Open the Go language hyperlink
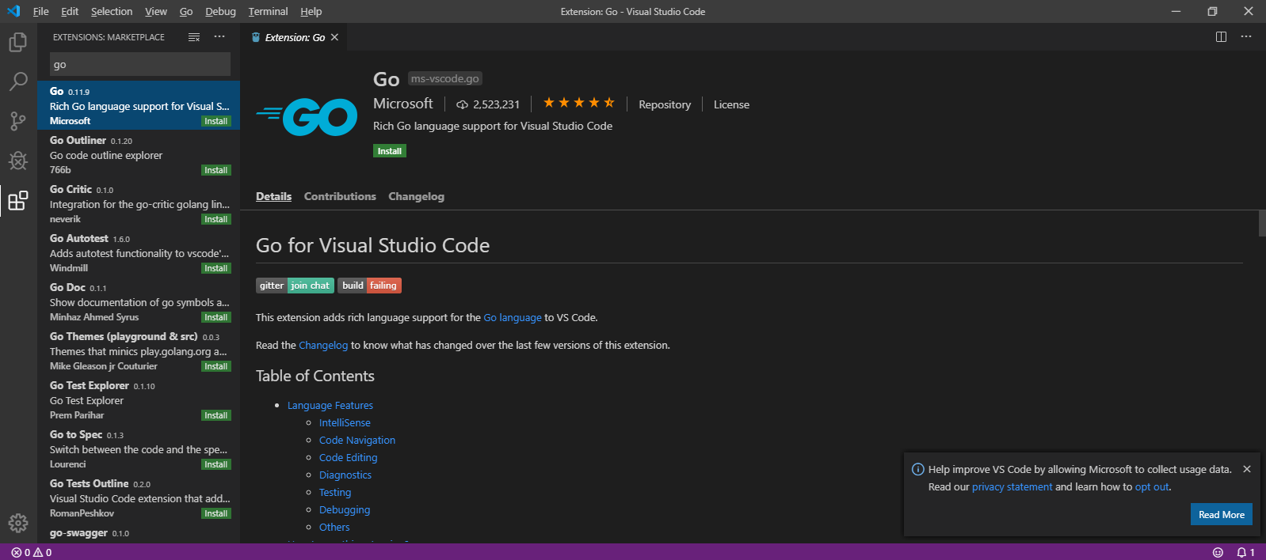 pyautogui.click(x=513, y=317)
